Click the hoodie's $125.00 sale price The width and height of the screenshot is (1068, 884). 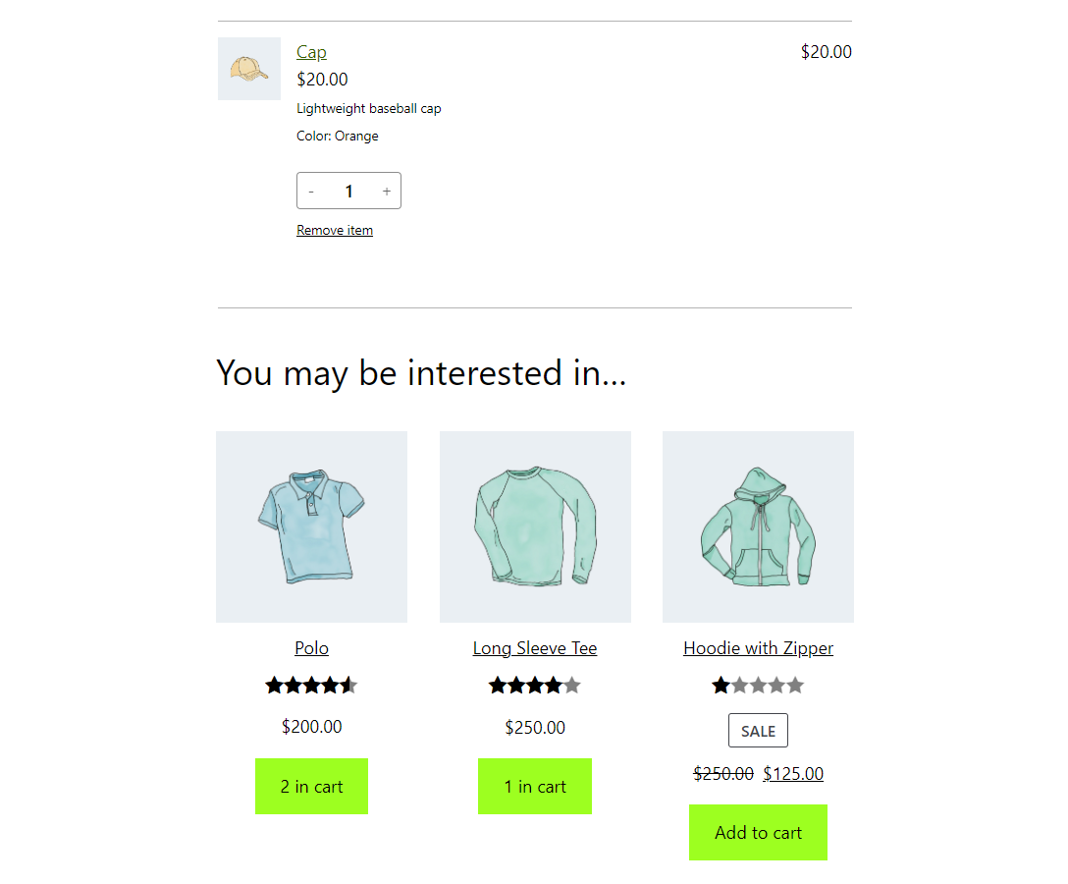point(793,774)
